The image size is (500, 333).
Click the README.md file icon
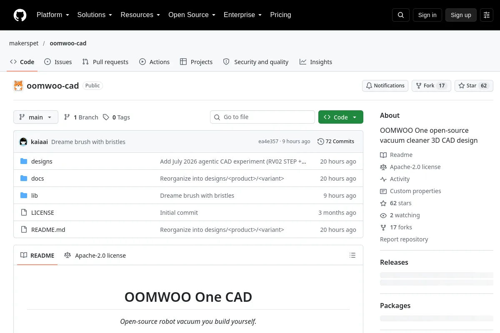[x=24, y=229]
